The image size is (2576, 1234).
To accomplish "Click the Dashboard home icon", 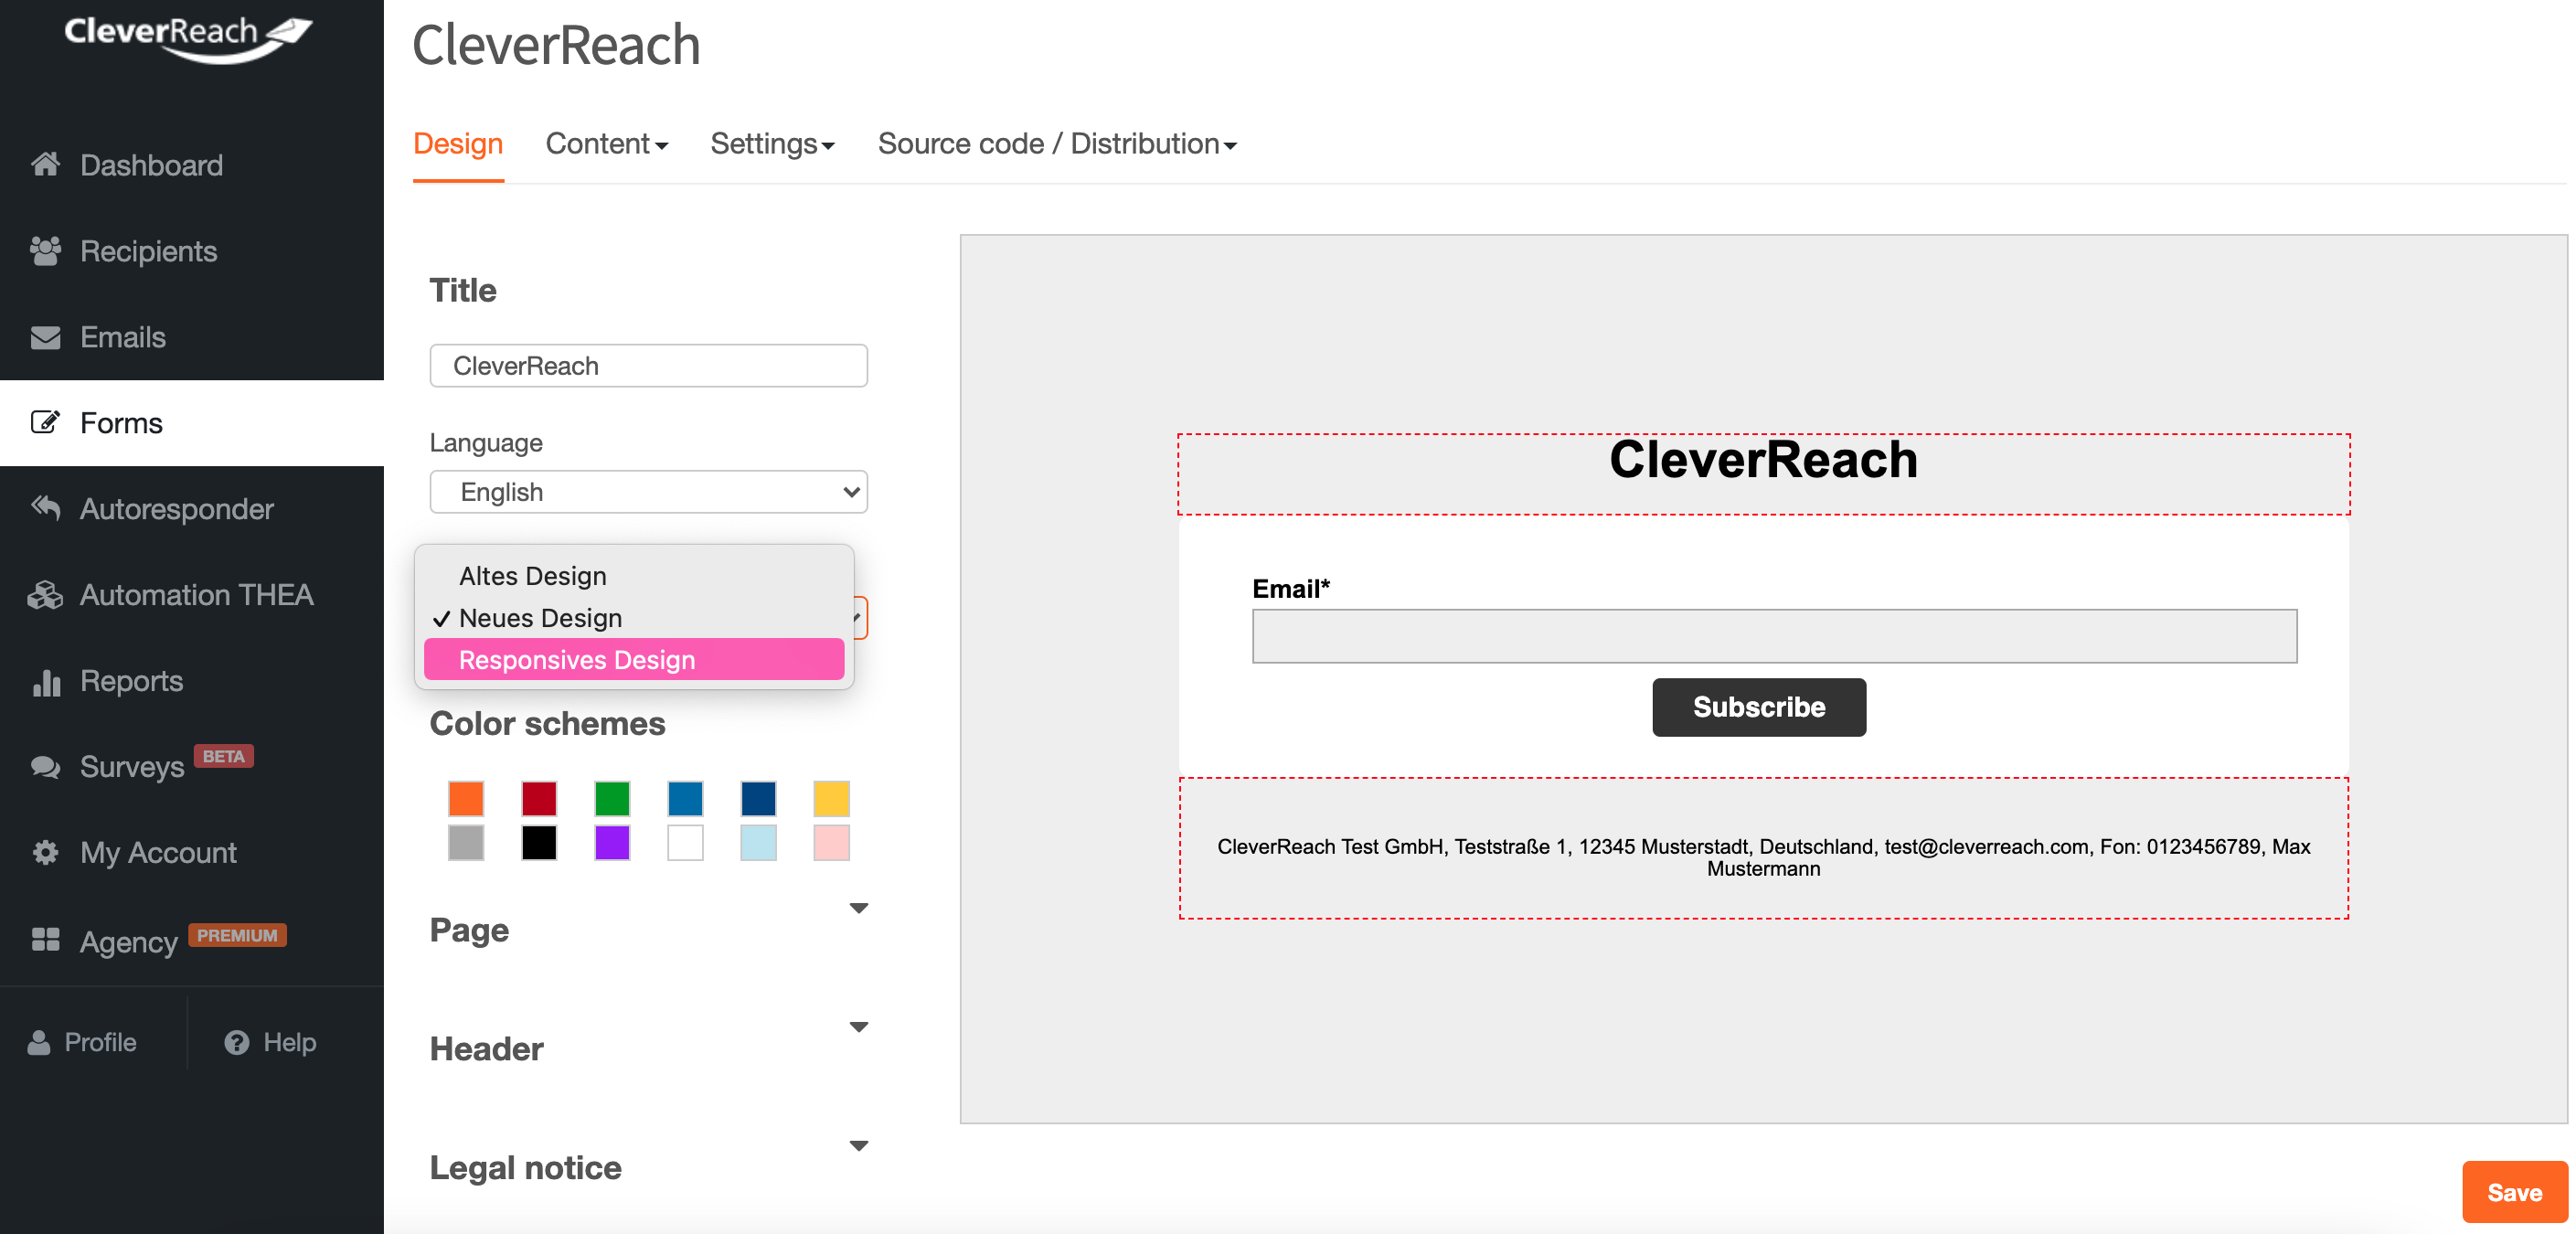I will pyautogui.click(x=45, y=164).
